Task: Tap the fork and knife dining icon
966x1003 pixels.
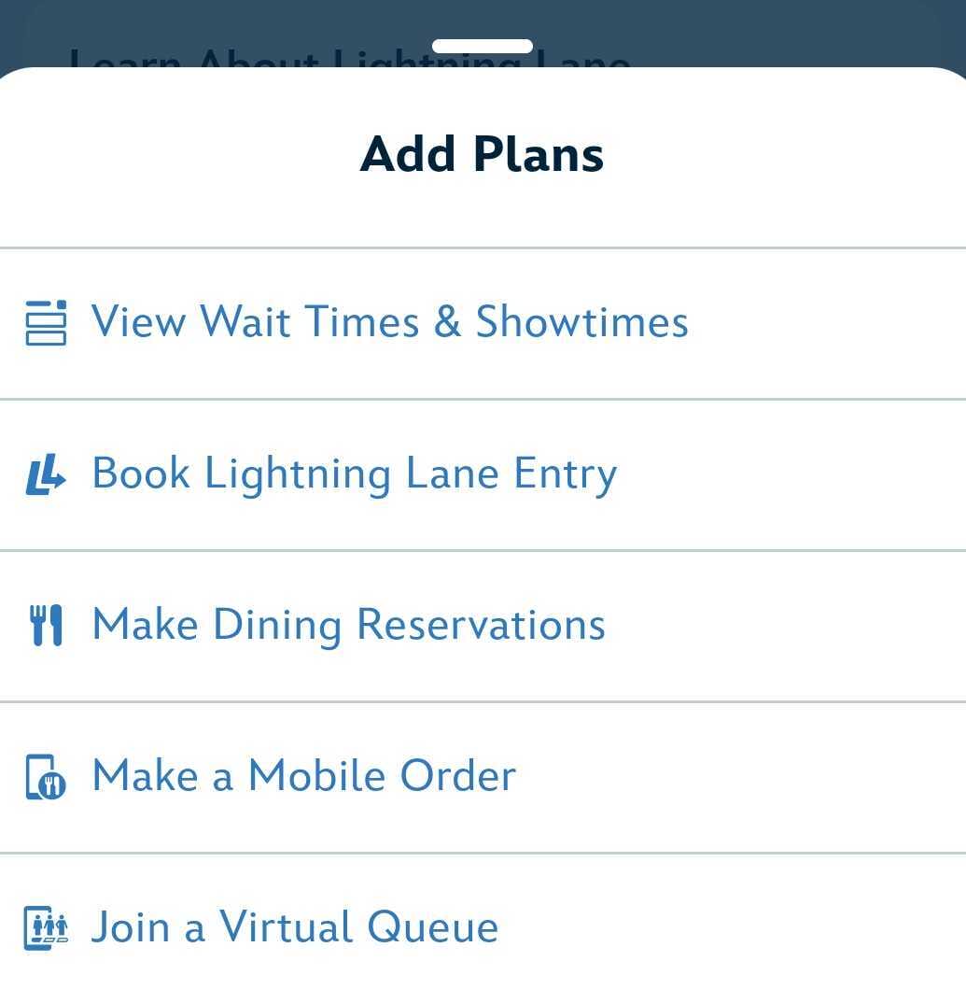Action: 46,626
